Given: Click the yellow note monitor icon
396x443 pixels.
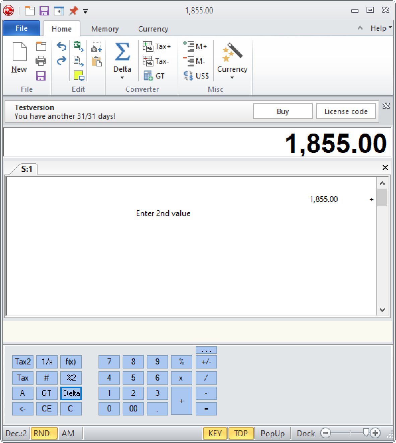Looking at the screenshot, I should [x=79, y=76].
